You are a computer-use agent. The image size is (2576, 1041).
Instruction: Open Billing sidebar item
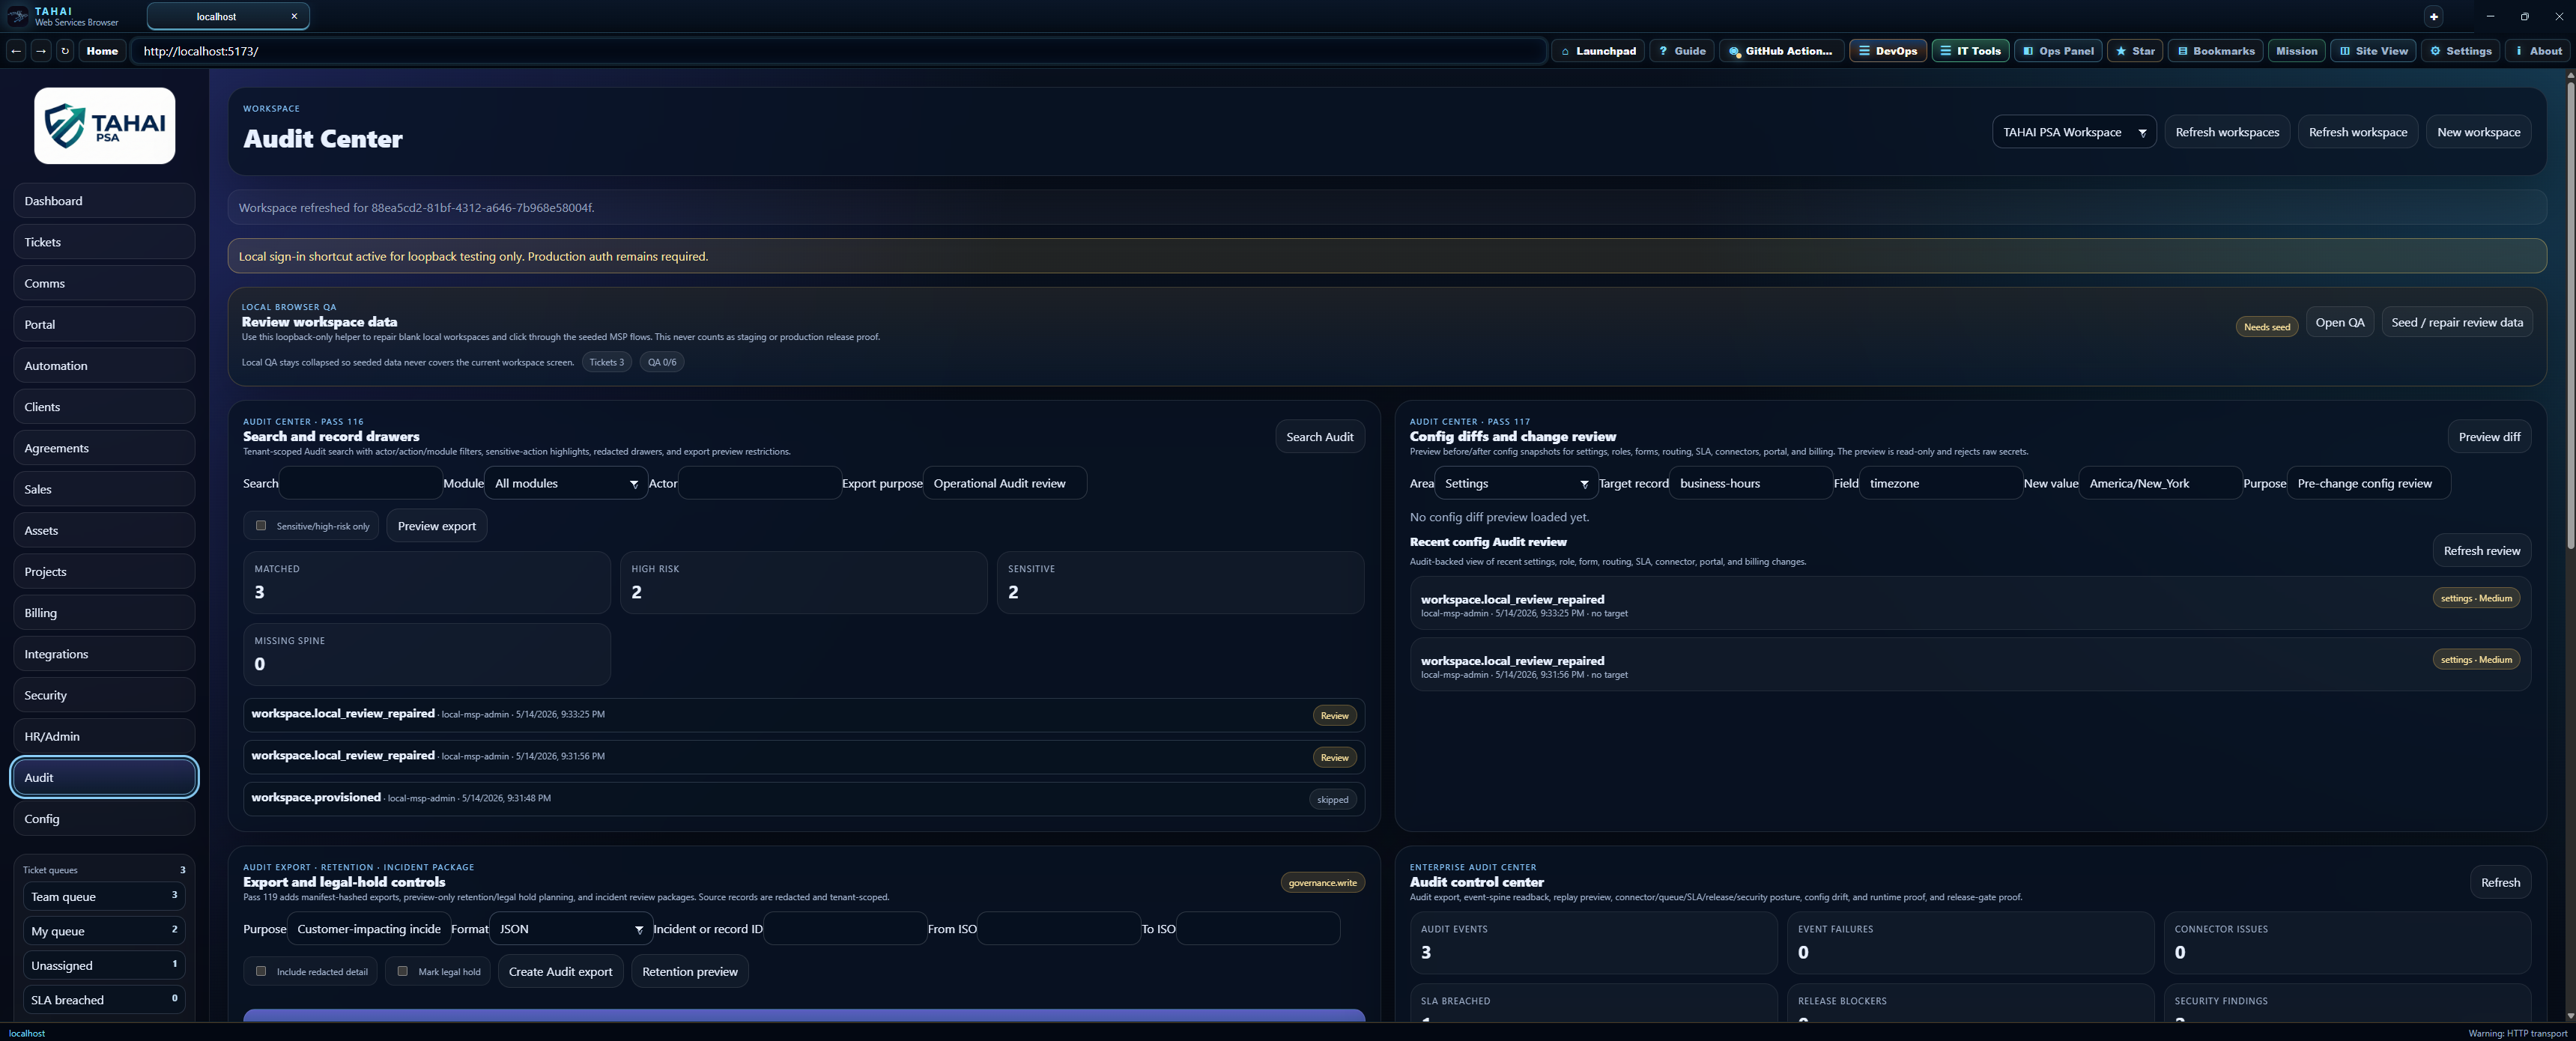tap(104, 613)
